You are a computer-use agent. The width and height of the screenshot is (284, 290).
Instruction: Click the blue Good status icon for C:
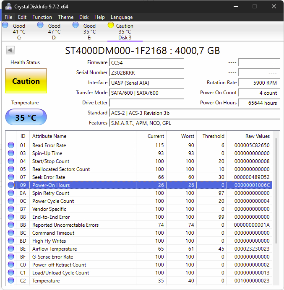pos(5,25)
